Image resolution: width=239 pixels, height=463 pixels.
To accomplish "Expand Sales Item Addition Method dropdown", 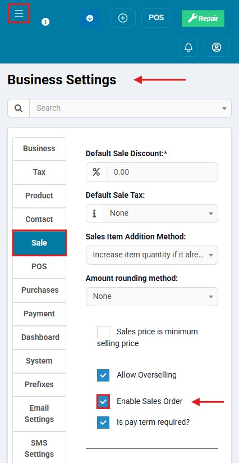I will click(152, 255).
